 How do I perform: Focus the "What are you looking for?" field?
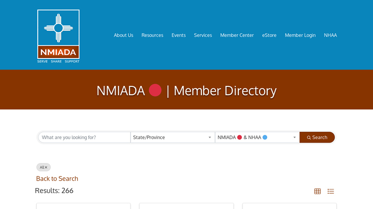tap(84, 137)
